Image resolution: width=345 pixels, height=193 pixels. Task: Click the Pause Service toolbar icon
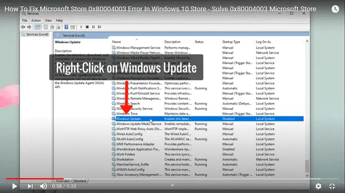[x=93, y=27]
